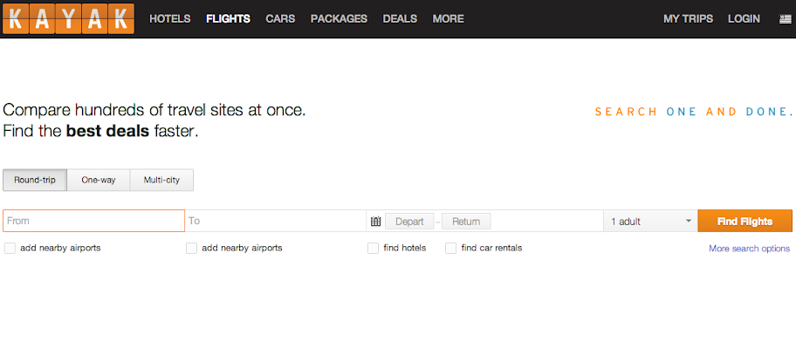
Task: Open the DEALS page
Action: 400,19
